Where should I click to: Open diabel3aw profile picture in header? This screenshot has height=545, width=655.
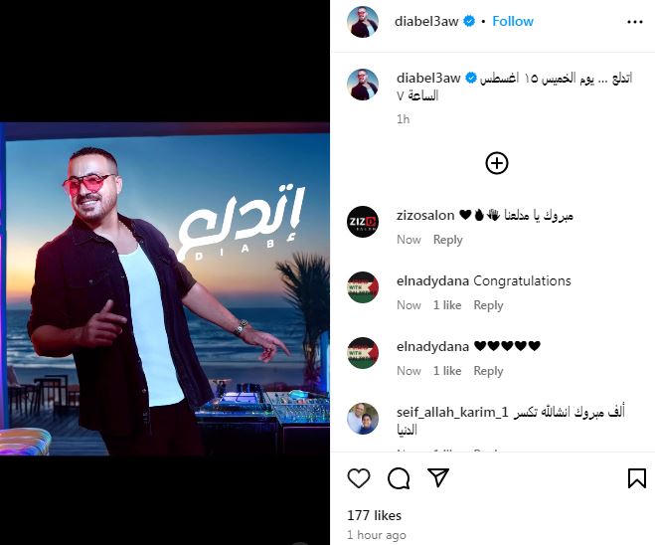[363, 21]
